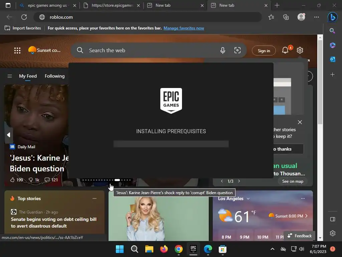Open weather card more options menu
Image resolution: width=342 pixels, height=257 pixels.
pos(303,198)
